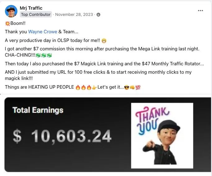Click the fist bump emoji

coord(132,87)
